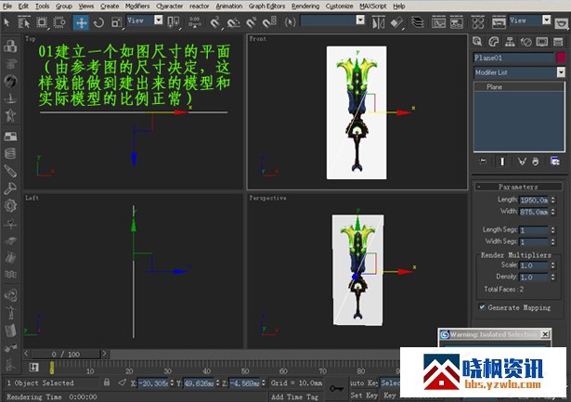
Task: Open the Modifiers menu
Action: click(137, 6)
